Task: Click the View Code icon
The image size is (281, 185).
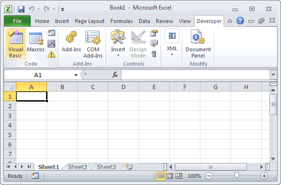Action: tap(154, 43)
